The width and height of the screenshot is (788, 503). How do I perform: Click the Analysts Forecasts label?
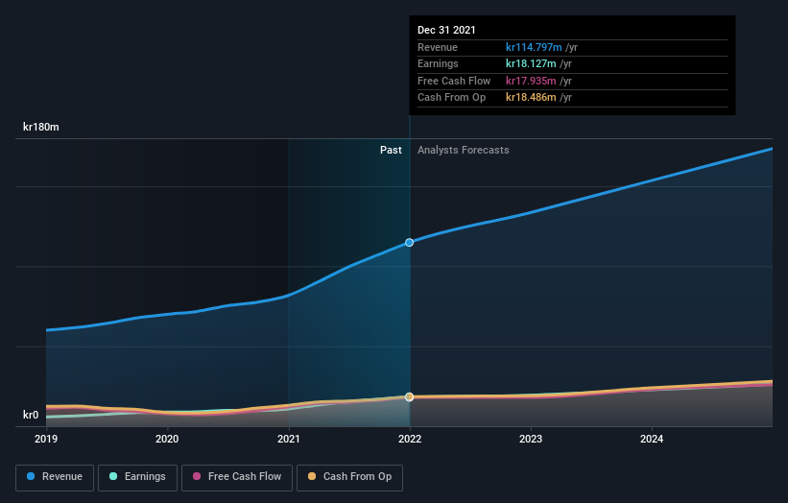[x=463, y=151]
